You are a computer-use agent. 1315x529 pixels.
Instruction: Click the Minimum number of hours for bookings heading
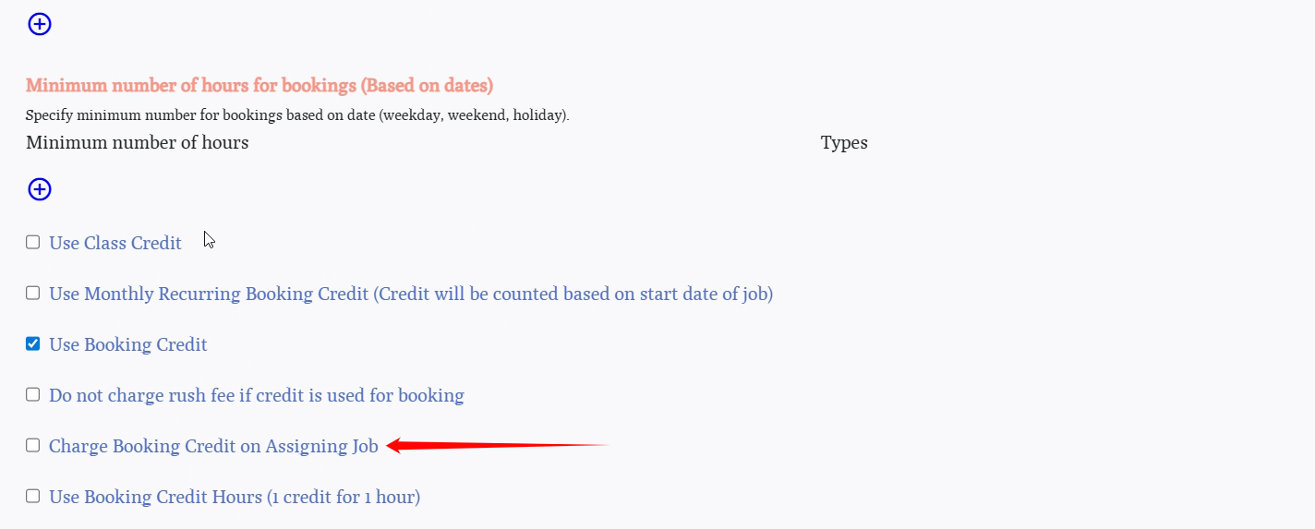click(x=259, y=86)
